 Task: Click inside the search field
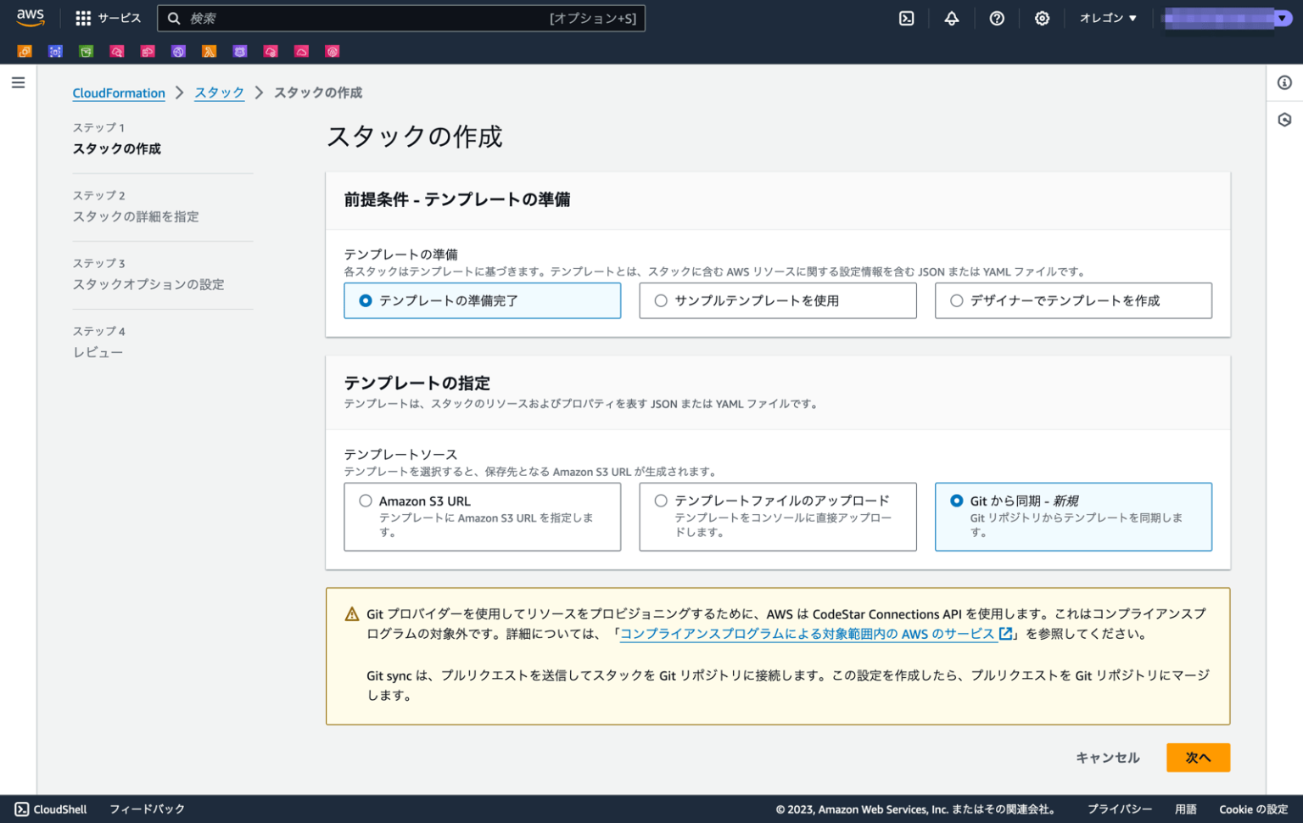(399, 17)
